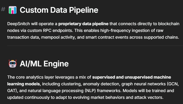Image resolution: width=183 pixels, height=104 pixels.
Task: Click the horizontal divider between sections
Action: pyautogui.click(x=95, y=46)
